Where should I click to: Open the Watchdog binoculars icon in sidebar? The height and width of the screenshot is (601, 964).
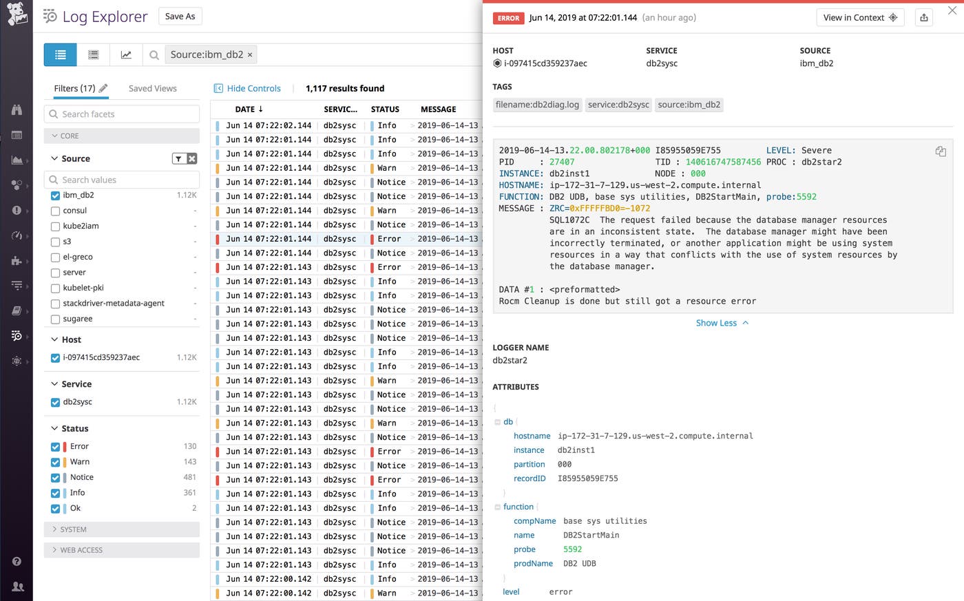click(17, 109)
